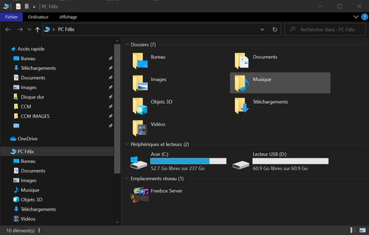Select the Lecteur USB (D:) drive icon
This screenshot has height=235, width=369.
point(240,164)
